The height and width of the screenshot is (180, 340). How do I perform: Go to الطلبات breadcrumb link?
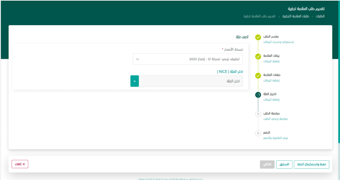pyautogui.click(x=319, y=16)
